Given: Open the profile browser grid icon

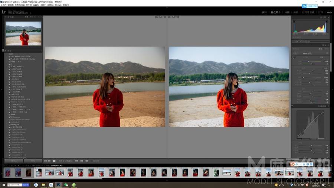Looking at the screenshot, I should click(327, 53).
